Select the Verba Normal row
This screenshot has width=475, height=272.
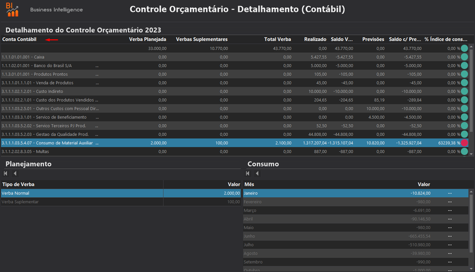click(121, 193)
